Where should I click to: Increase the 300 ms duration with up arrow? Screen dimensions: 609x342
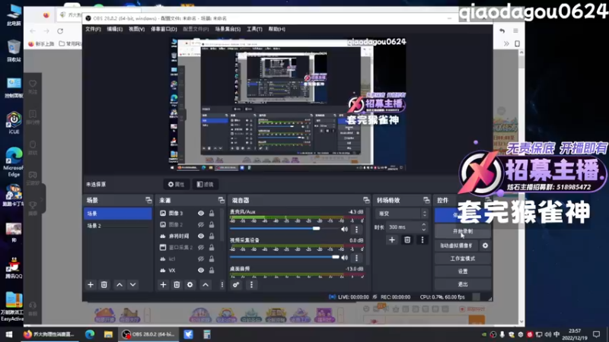click(x=424, y=224)
